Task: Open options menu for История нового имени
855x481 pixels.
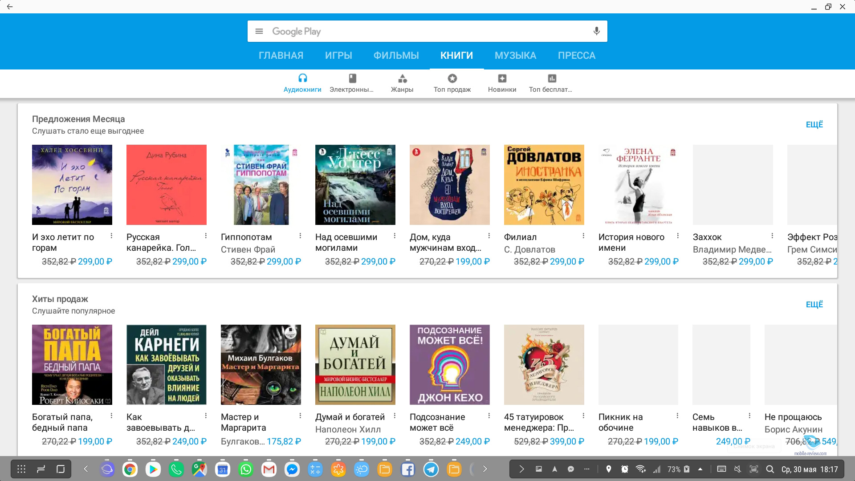Action: (678, 236)
